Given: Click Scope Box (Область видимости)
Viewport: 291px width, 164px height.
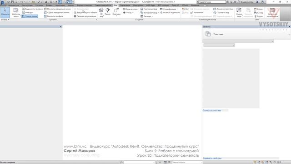Looking at the screenshot, I should click(170, 13).
